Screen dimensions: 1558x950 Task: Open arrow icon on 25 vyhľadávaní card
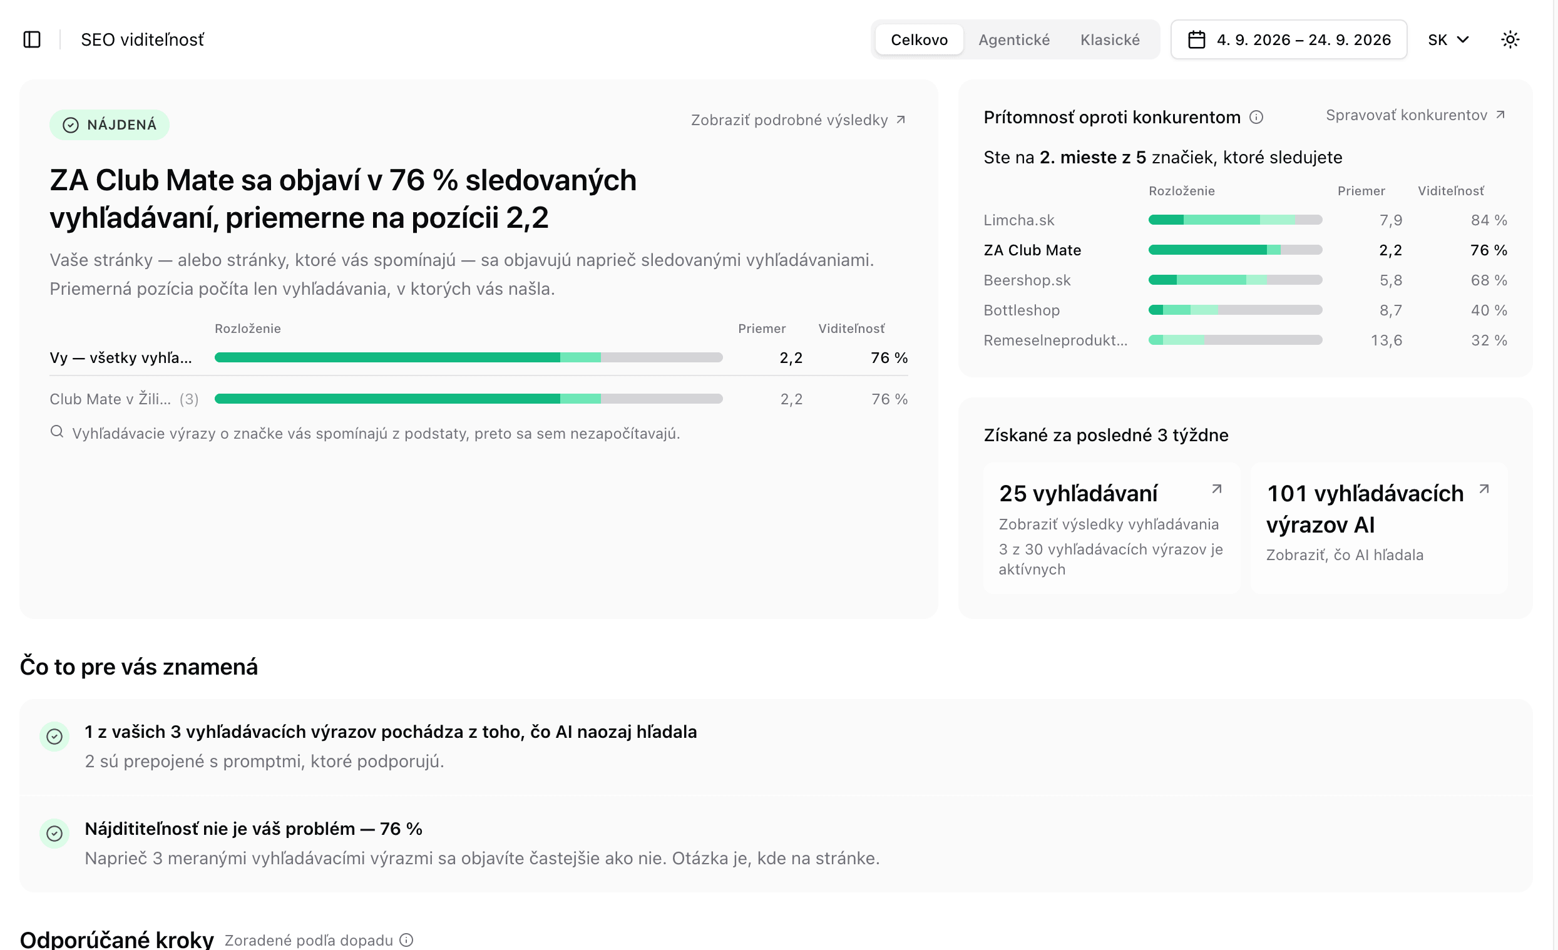point(1217,489)
